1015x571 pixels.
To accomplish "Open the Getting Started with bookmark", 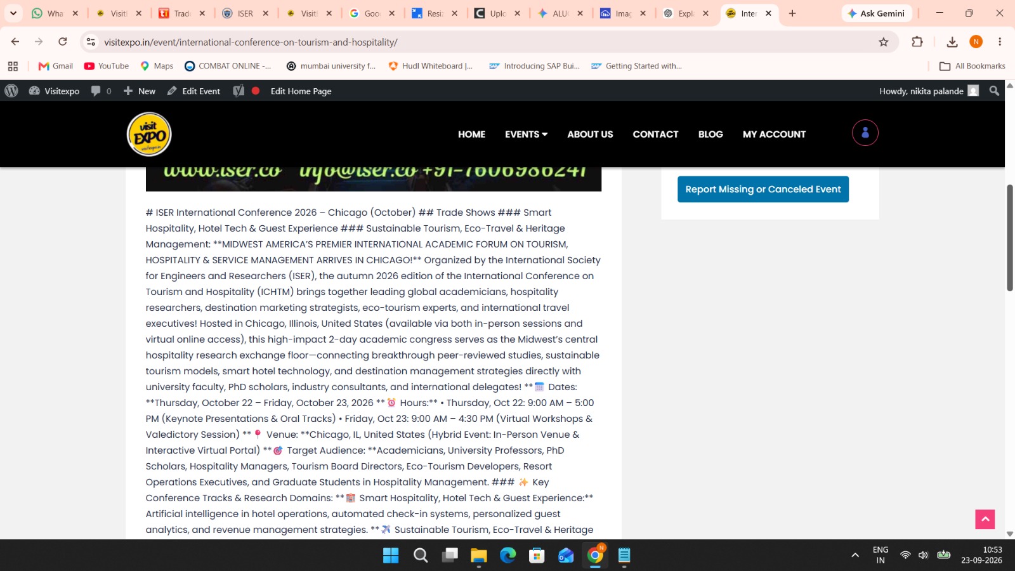I will [x=636, y=66].
